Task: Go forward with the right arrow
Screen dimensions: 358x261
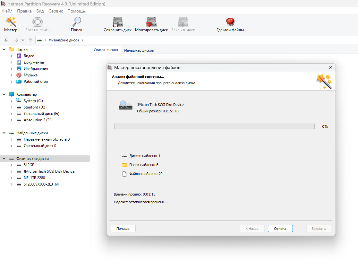Action: (x=16, y=40)
